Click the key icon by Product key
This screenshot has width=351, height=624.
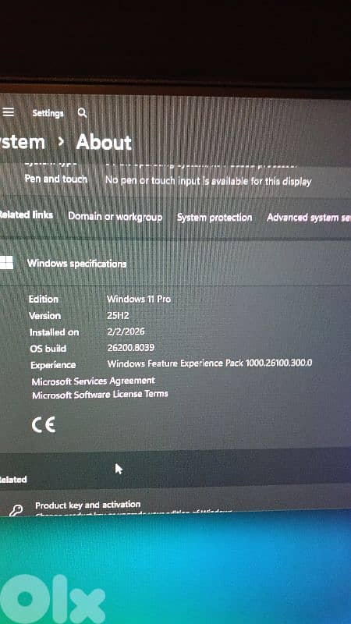(16, 510)
